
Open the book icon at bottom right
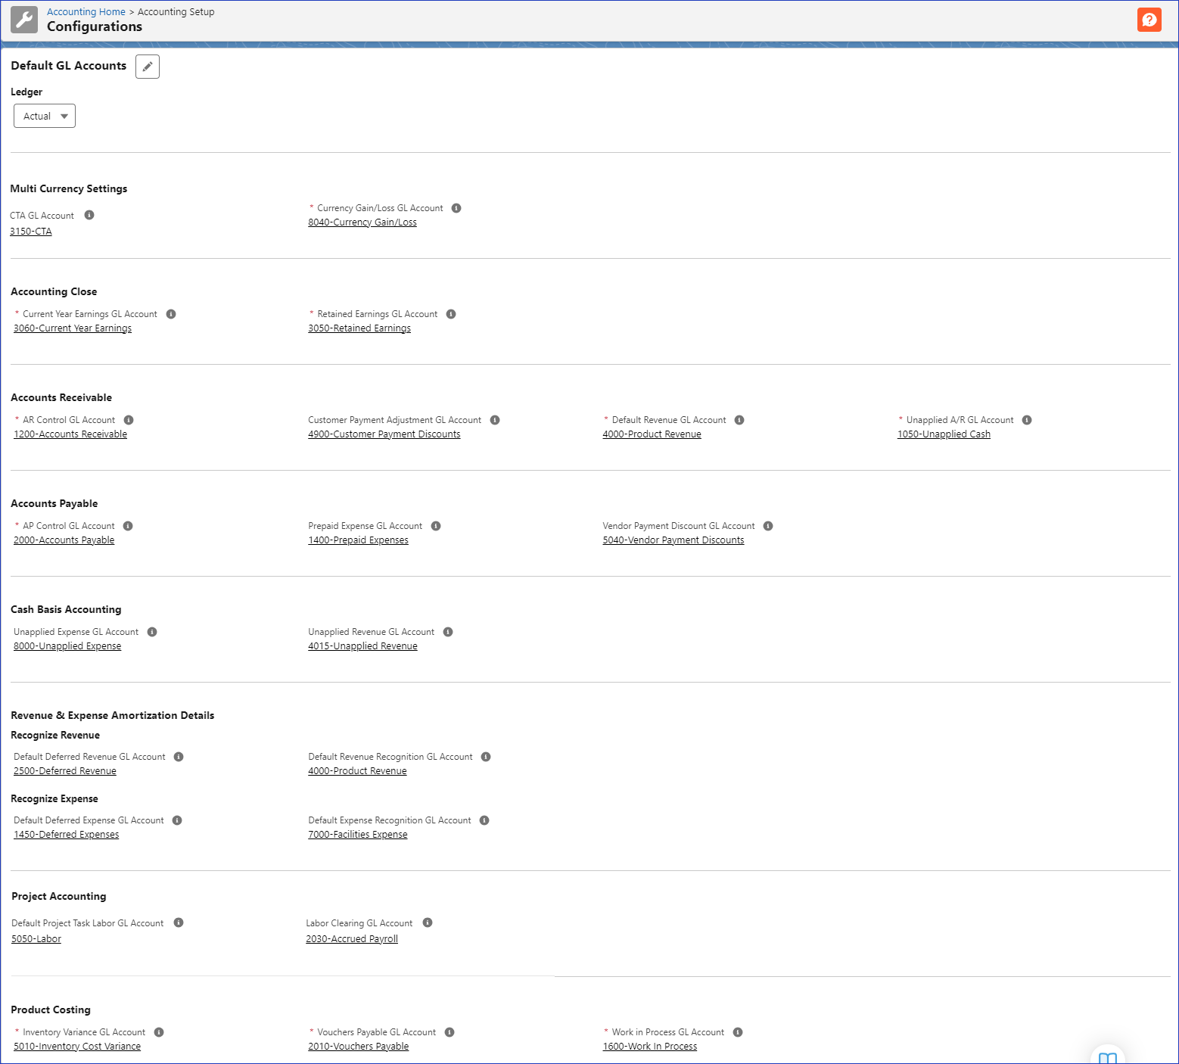1107,1057
